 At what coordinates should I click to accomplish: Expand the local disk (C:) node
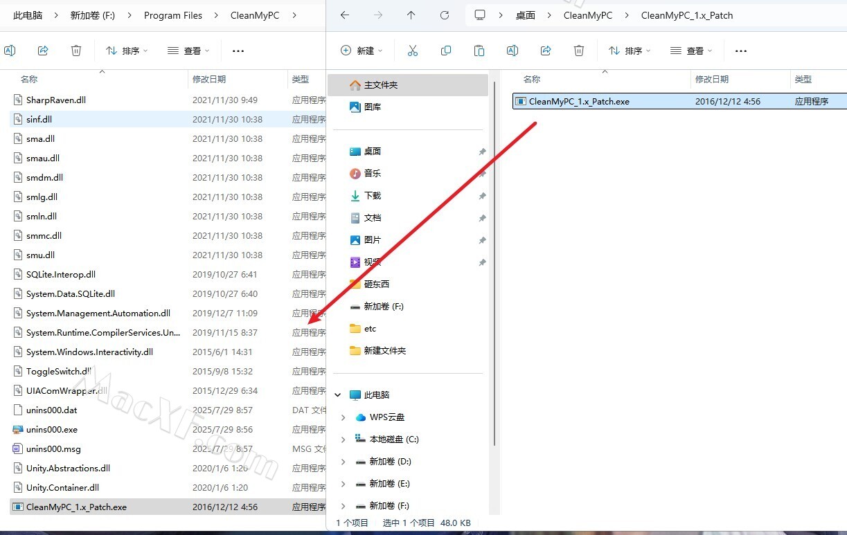coord(344,439)
